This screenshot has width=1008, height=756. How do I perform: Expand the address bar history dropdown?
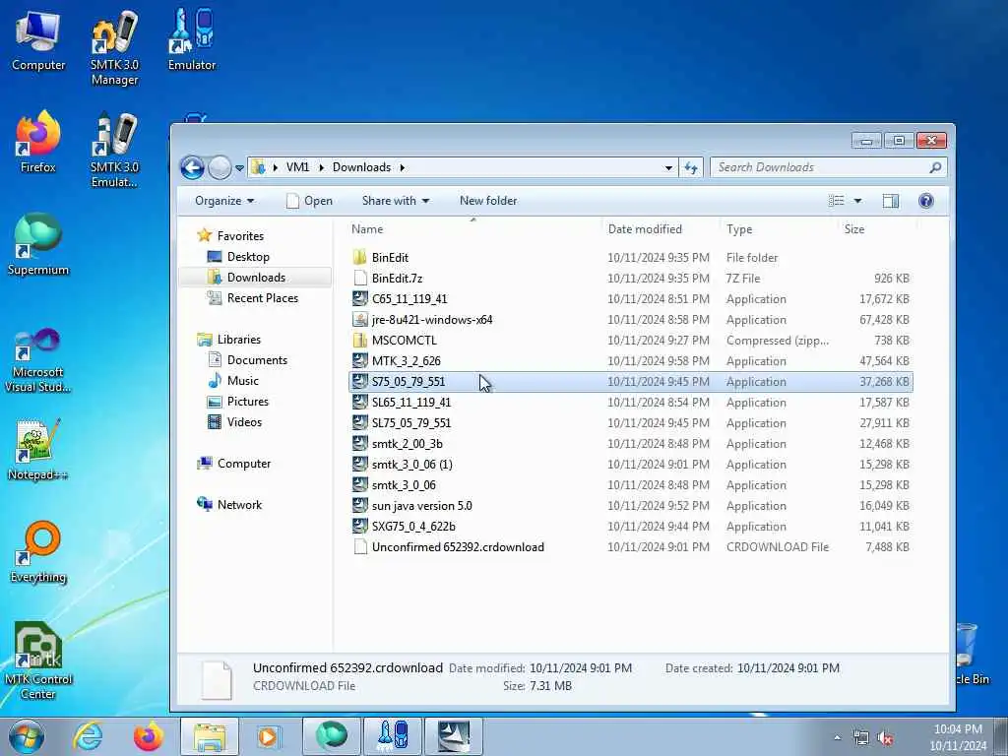point(668,167)
